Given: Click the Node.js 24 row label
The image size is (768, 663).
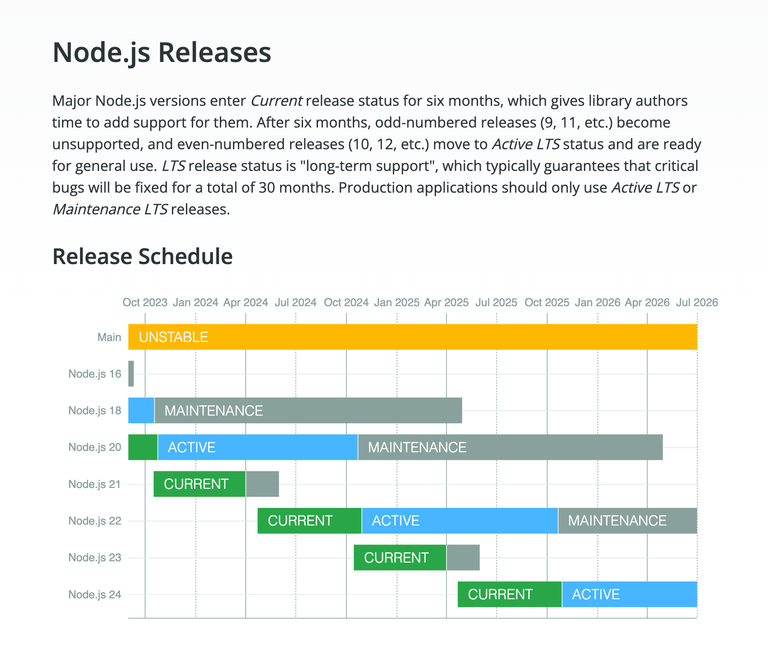Looking at the screenshot, I should click(95, 595).
